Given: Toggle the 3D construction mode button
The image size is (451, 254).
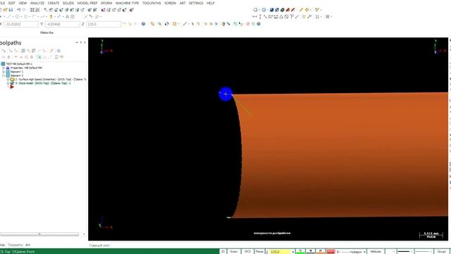Looking at the screenshot, I should (x=223, y=251).
